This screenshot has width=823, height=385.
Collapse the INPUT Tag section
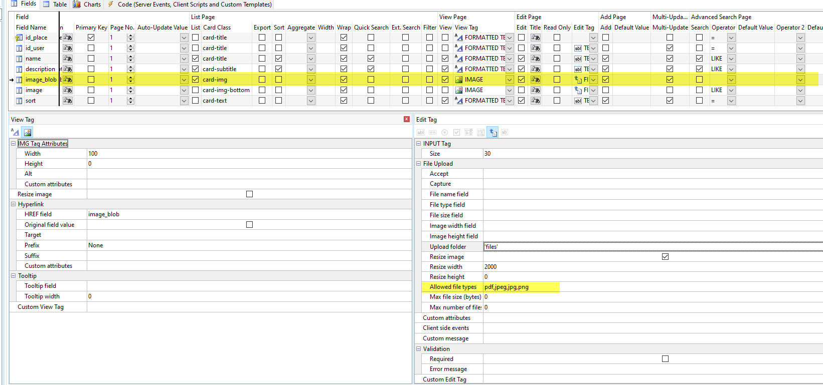pyautogui.click(x=418, y=143)
